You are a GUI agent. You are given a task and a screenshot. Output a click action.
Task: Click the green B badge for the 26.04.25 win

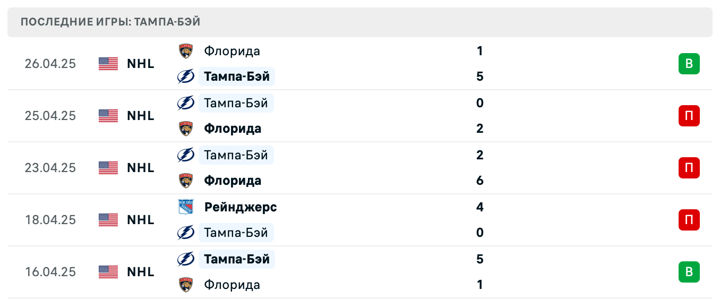coord(689,64)
